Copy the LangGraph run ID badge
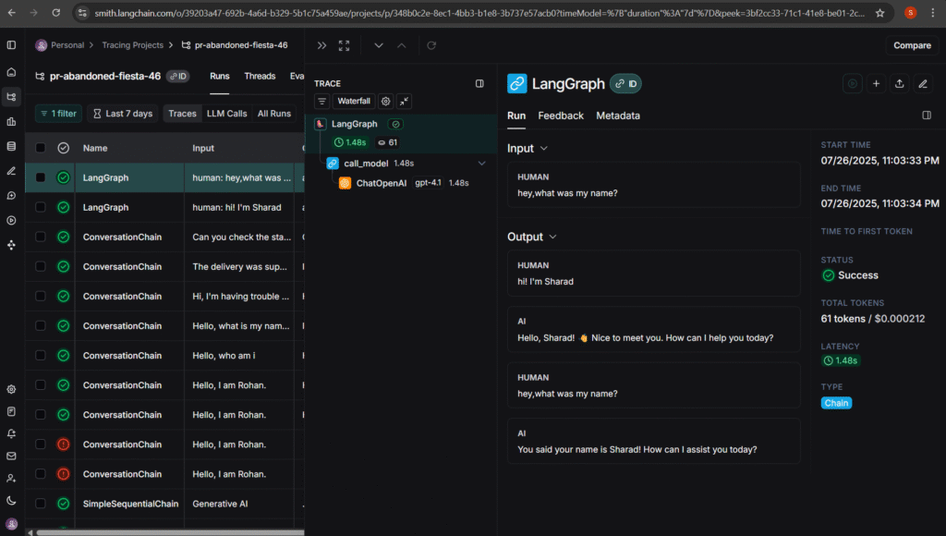946x536 pixels. click(625, 83)
